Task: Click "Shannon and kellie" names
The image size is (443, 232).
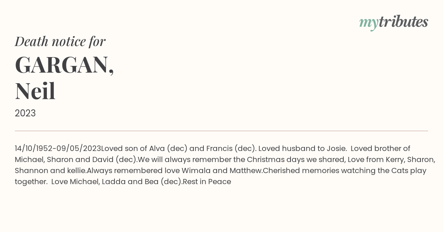Action: click(x=50, y=171)
